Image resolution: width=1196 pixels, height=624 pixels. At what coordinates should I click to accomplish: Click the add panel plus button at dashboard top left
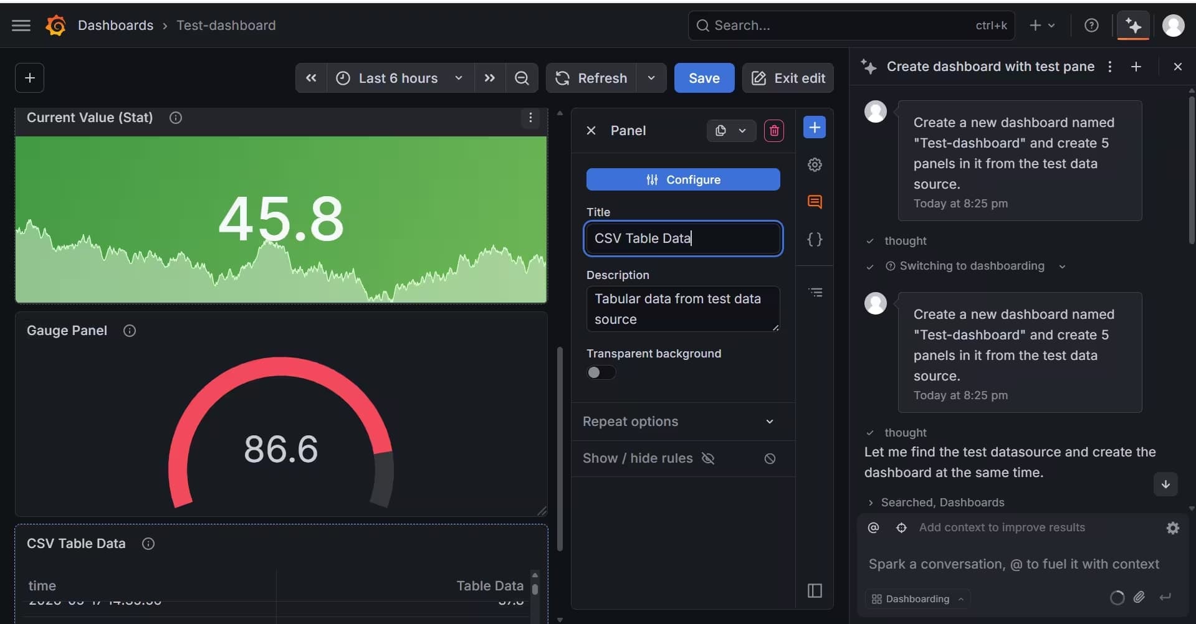coord(29,78)
